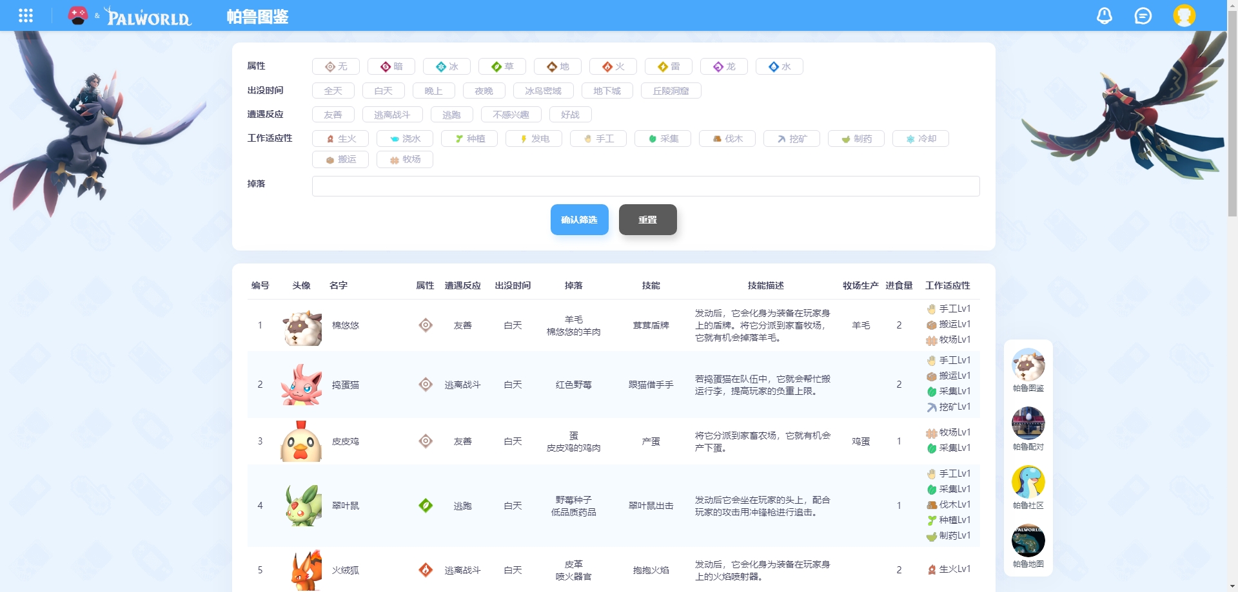Toggle 采集 work suitability filter
The image size is (1238, 592).
[663, 138]
